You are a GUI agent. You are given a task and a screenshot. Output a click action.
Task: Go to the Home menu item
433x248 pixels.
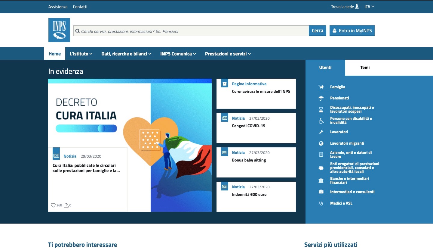click(55, 54)
